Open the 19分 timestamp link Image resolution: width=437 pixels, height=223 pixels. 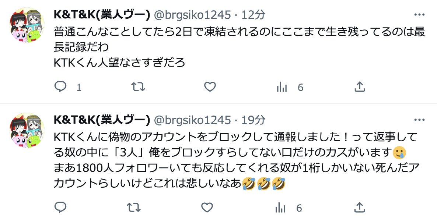(253, 120)
